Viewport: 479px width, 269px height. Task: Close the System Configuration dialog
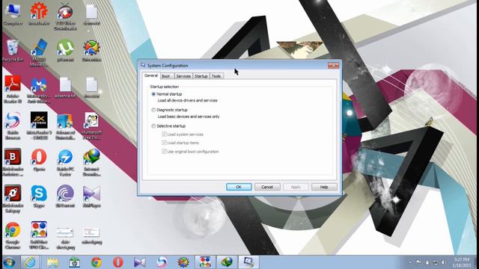(333, 65)
